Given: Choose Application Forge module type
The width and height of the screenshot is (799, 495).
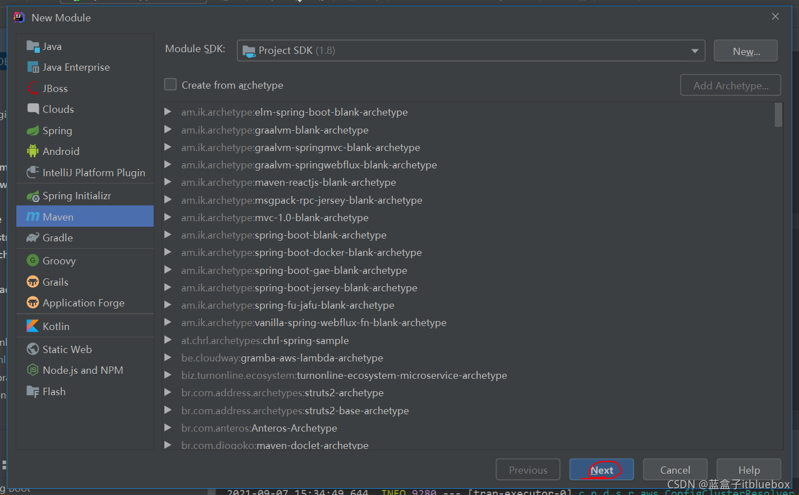Looking at the screenshot, I should (85, 302).
